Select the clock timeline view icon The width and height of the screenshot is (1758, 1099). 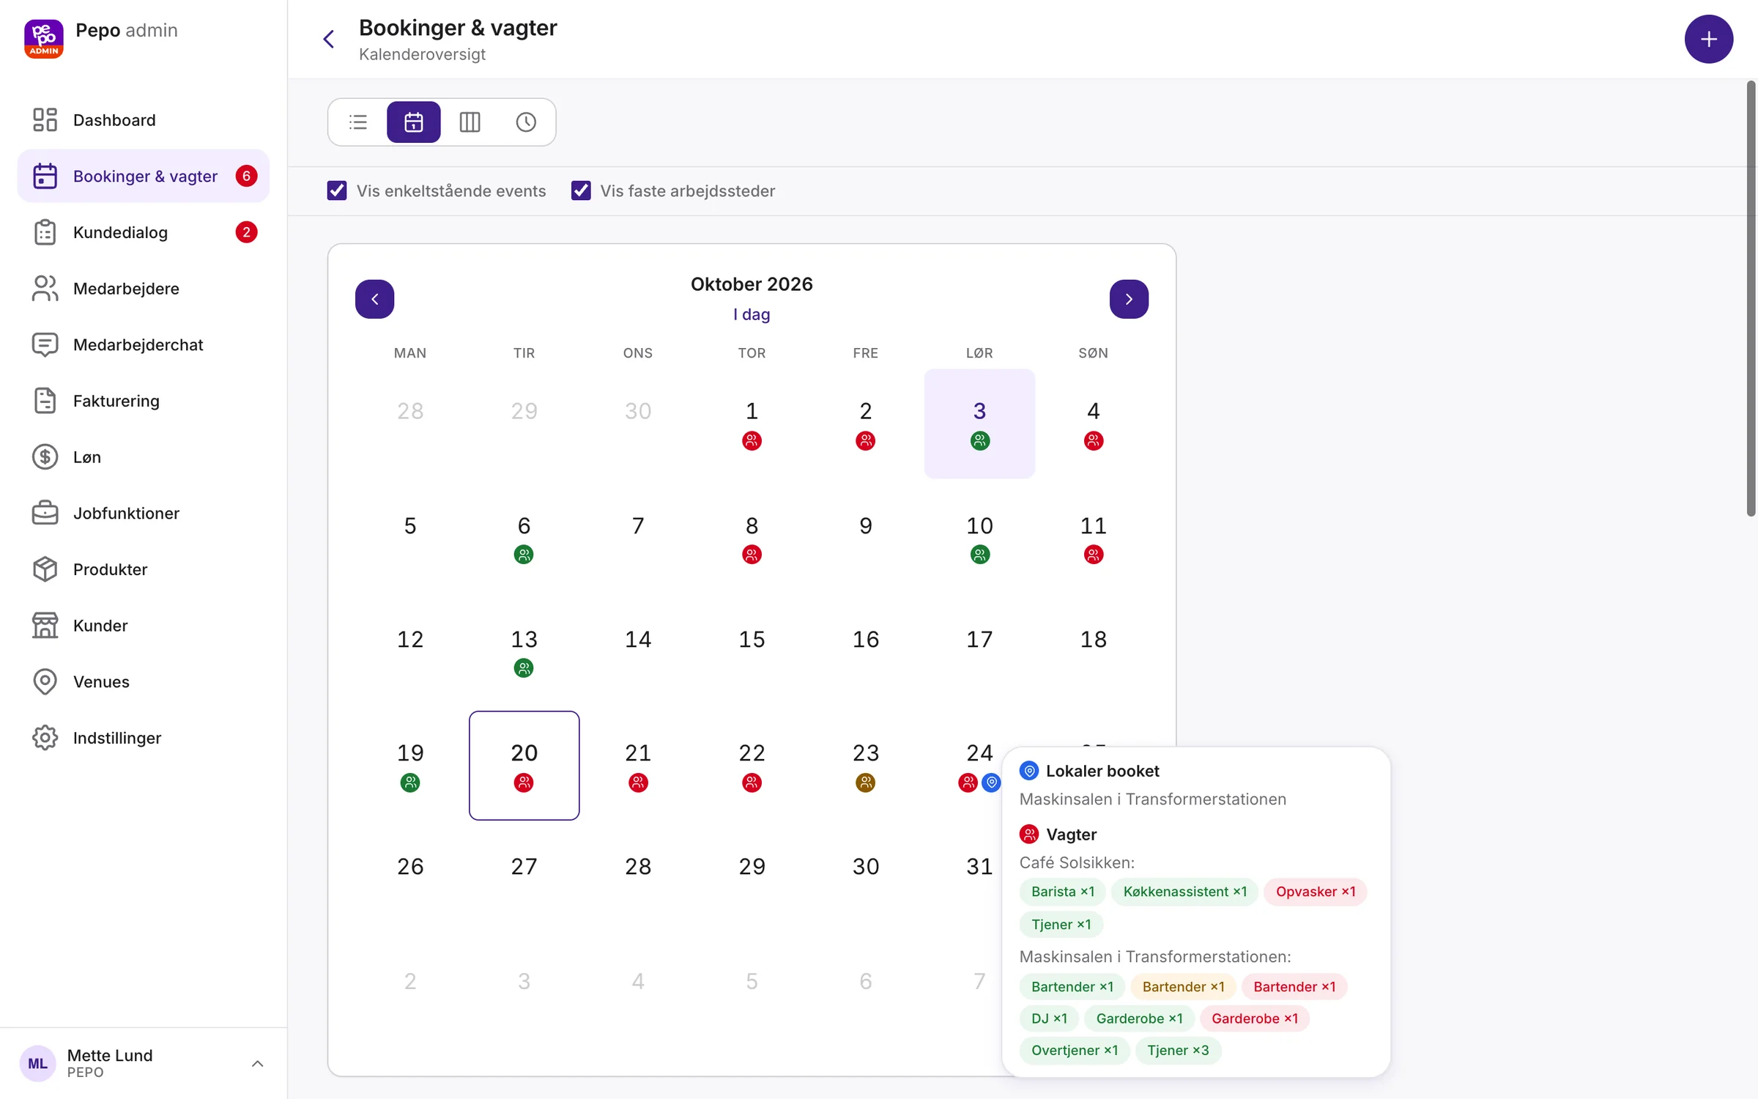click(x=526, y=122)
